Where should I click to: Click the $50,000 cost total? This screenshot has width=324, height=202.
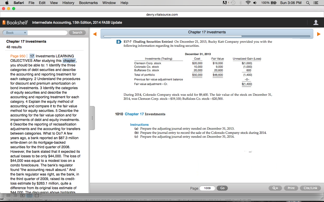coord(197,75)
